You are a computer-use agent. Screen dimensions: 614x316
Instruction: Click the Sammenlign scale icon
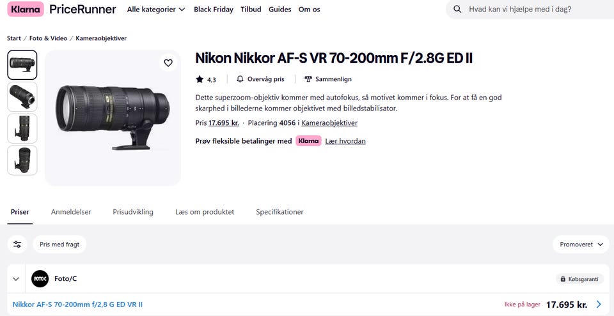(x=308, y=79)
